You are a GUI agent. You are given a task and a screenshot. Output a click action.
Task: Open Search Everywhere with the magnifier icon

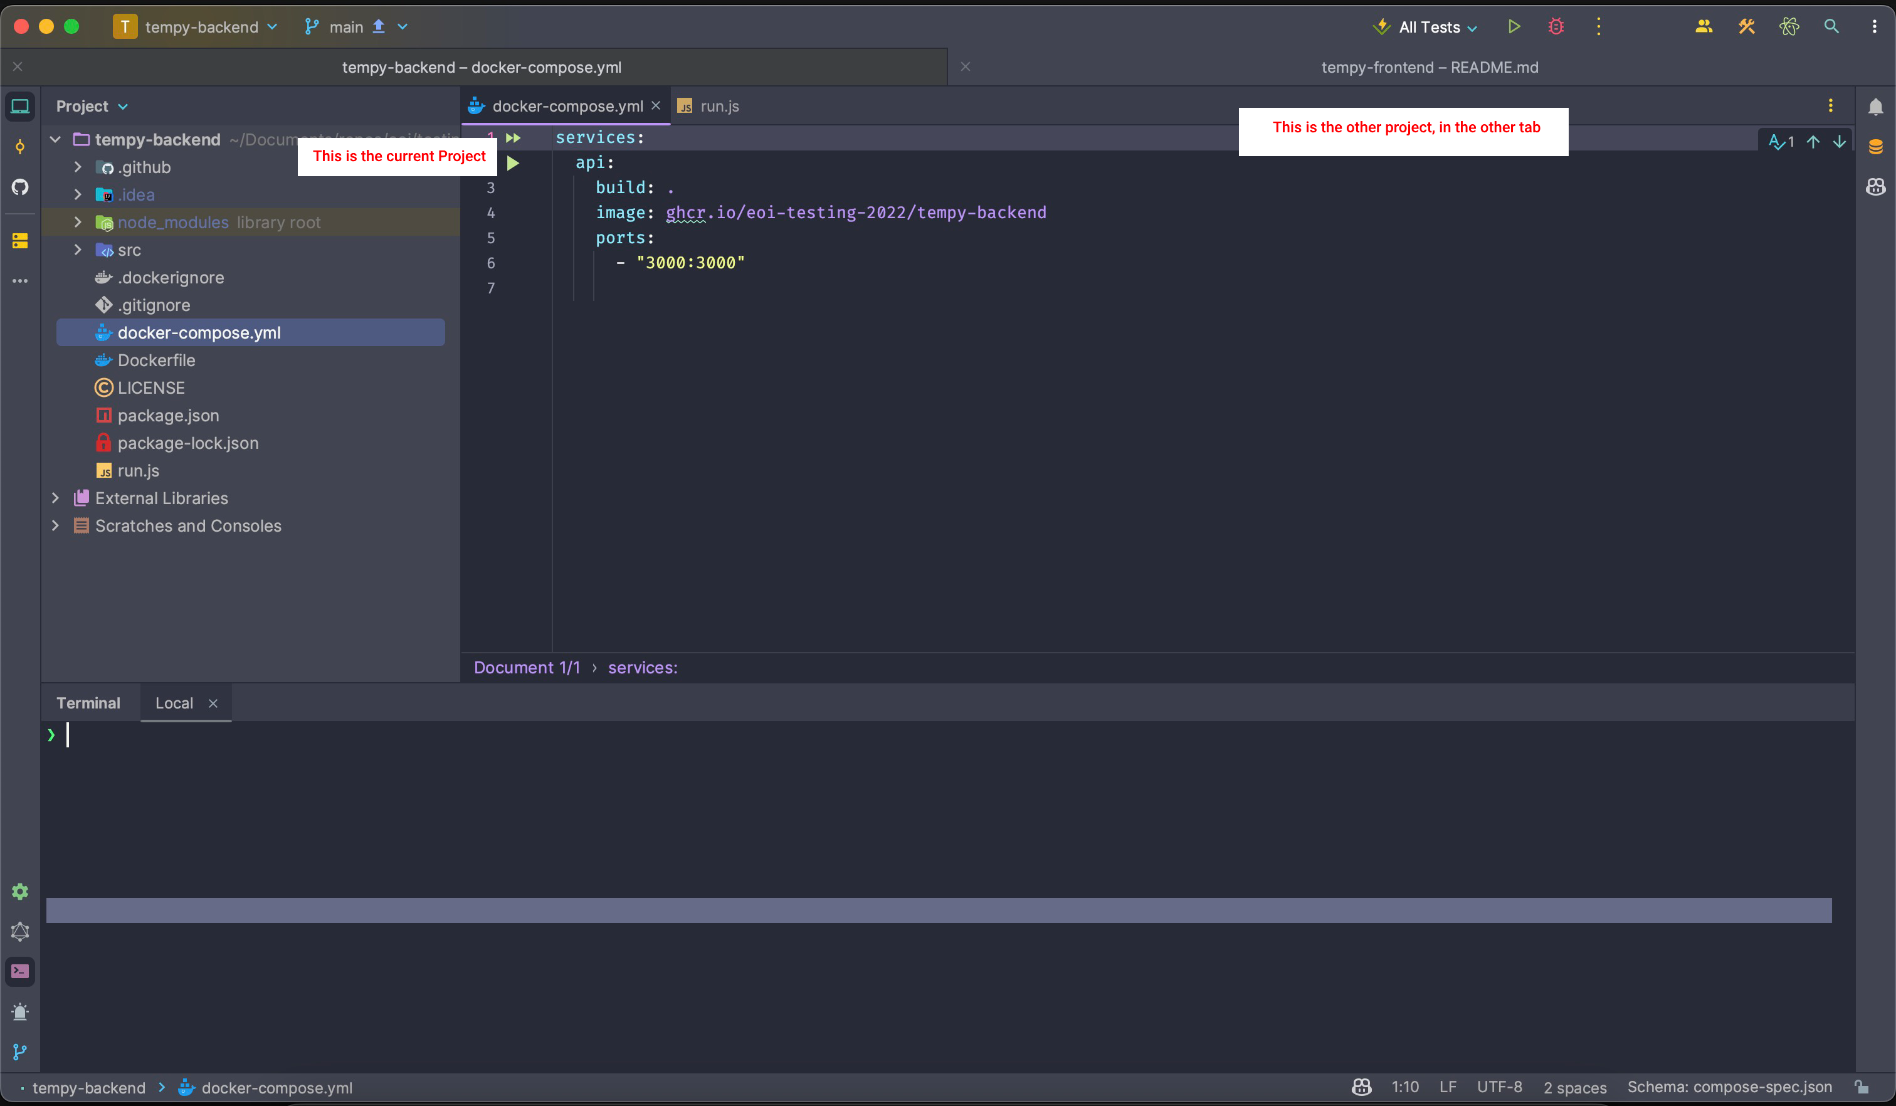(1832, 26)
